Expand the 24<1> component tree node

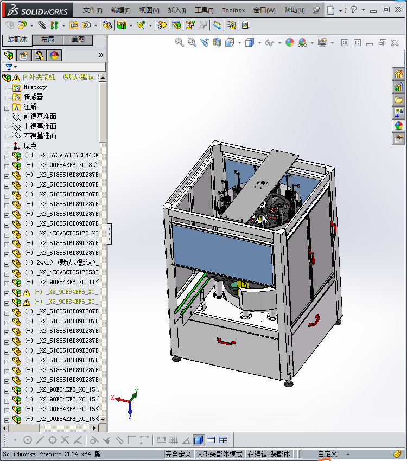pyautogui.click(x=7, y=264)
